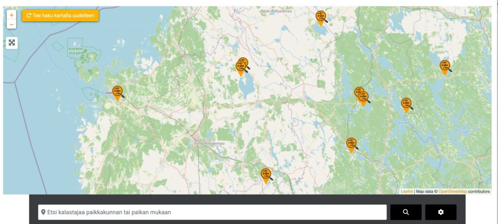Click the magnifying glass search button

click(x=406, y=212)
